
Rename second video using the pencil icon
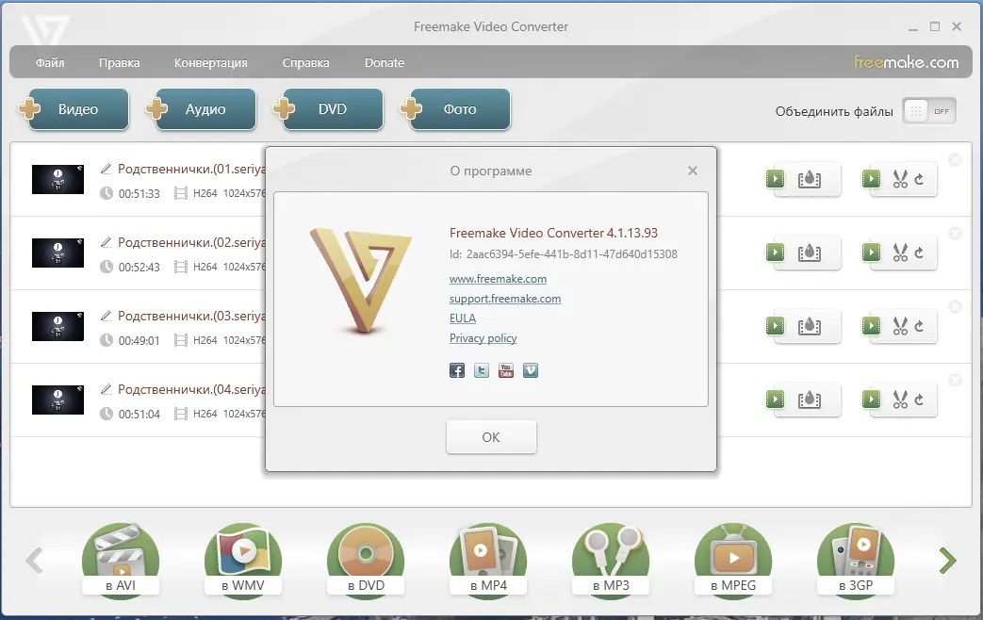[x=106, y=242]
